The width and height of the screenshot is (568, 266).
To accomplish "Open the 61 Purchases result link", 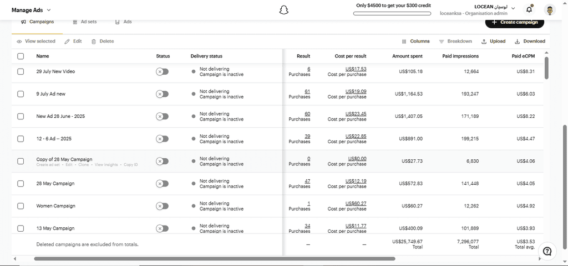I will [x=307, y=91].
